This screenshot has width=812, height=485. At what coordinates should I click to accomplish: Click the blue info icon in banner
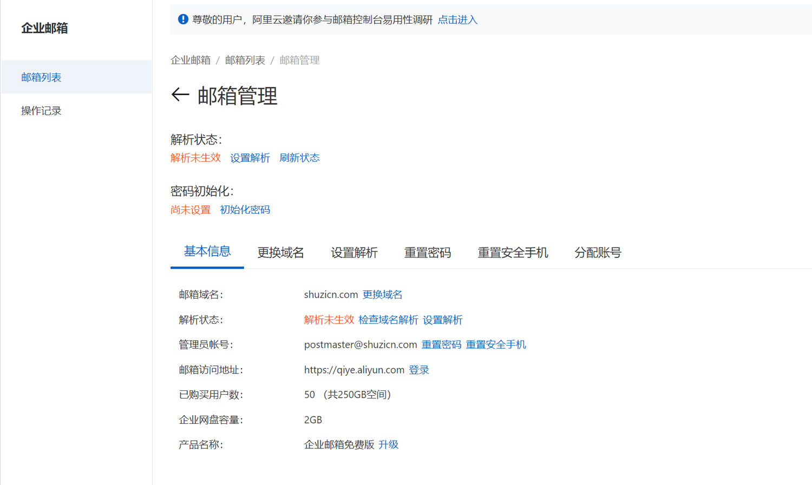(183, 19)
